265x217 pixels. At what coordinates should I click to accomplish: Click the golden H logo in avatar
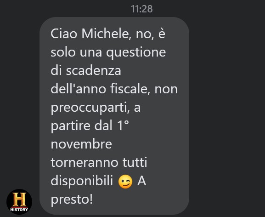(x=19, y=200)
